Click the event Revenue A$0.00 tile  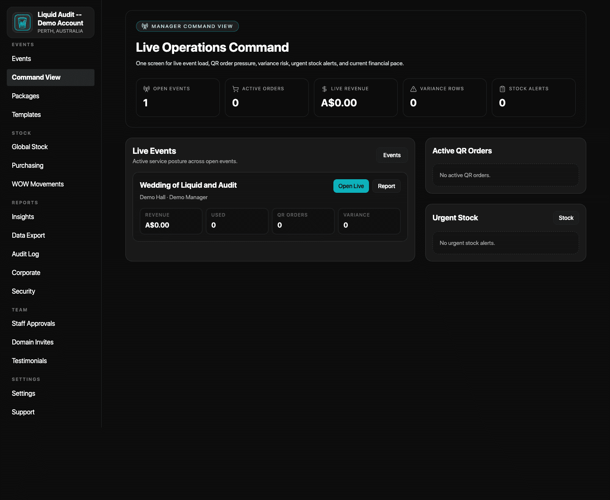(x=171, y=221)
